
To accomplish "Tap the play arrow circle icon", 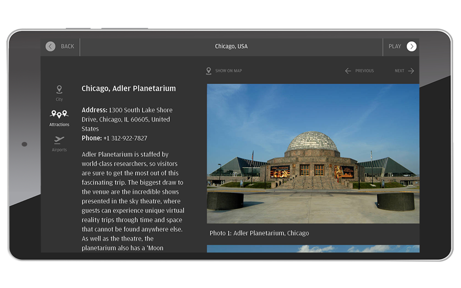I will (x=412, y=47).
